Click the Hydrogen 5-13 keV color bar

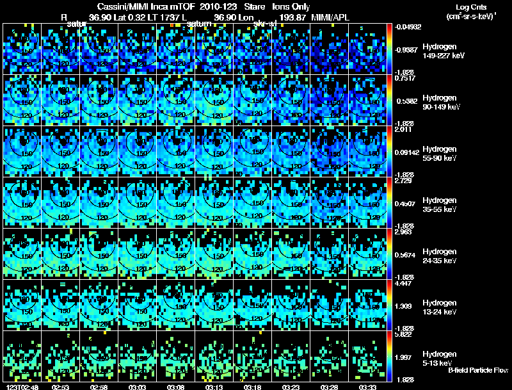click(x=389, y=356)
